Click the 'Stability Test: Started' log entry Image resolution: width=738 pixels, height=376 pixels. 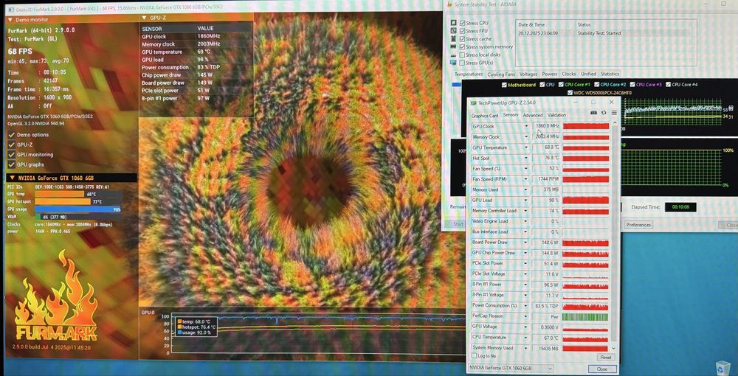tap(599, 33)
